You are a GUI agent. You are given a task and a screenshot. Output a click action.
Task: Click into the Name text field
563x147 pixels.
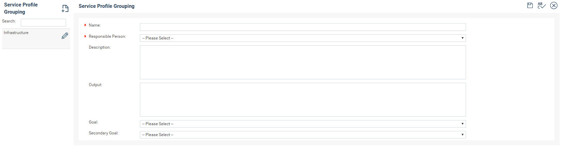303,27
